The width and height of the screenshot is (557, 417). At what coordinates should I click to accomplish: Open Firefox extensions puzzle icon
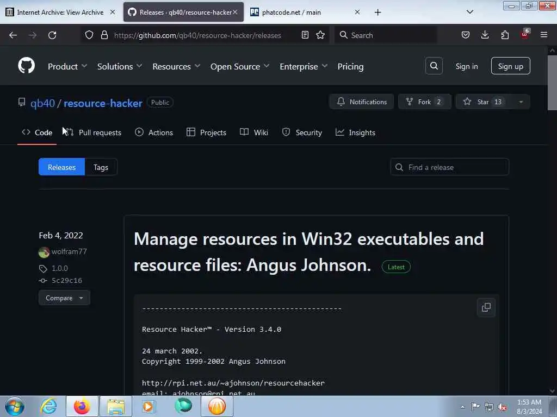pos(505,35)
